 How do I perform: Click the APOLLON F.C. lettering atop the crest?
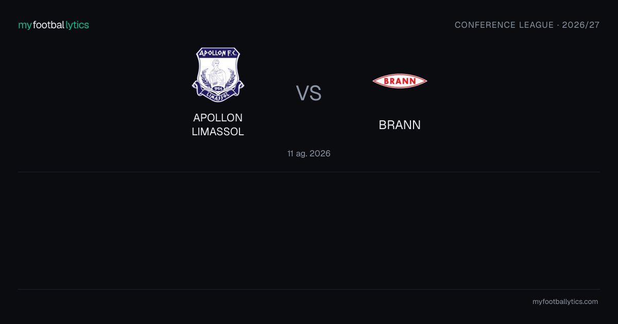218,53
